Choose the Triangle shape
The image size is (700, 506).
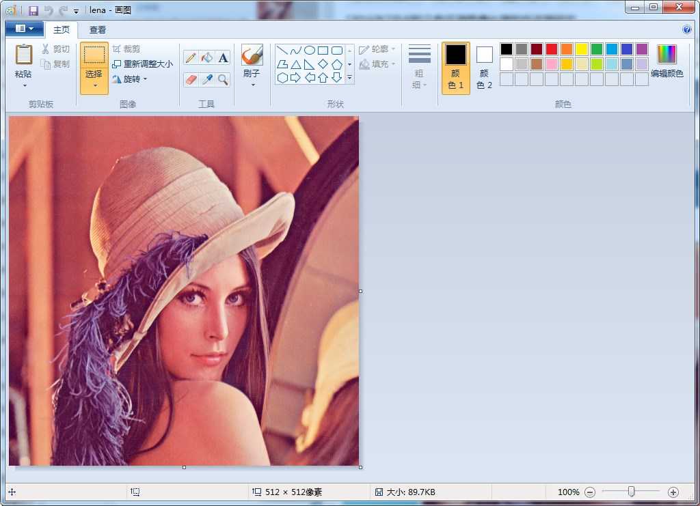pos(295,64)
